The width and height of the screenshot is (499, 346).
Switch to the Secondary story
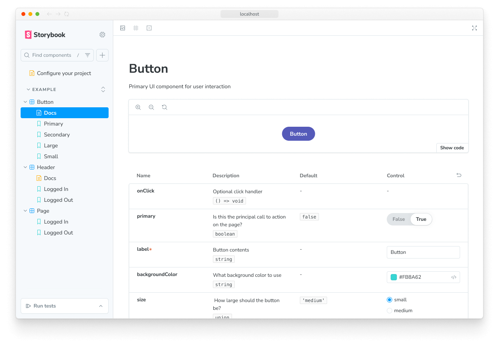click(x=57, y=135)
